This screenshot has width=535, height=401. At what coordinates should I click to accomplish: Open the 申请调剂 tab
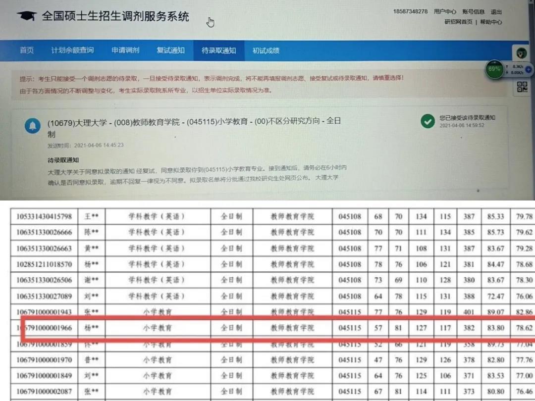(x=125, y=50)
